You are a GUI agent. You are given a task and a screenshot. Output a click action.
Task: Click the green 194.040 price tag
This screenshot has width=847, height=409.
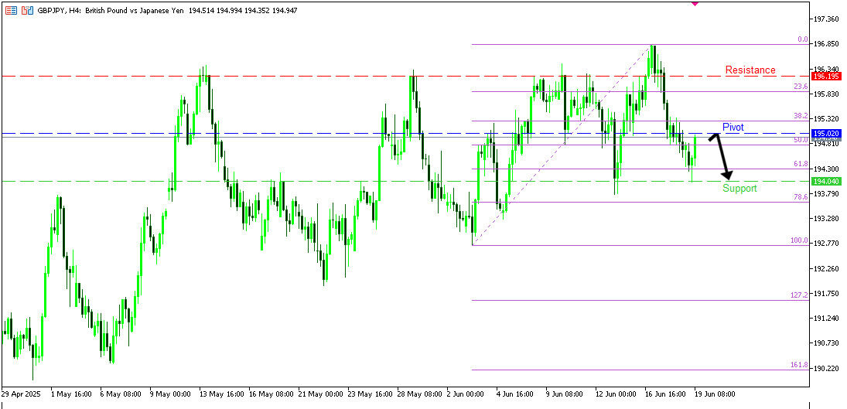click(826, 181)
